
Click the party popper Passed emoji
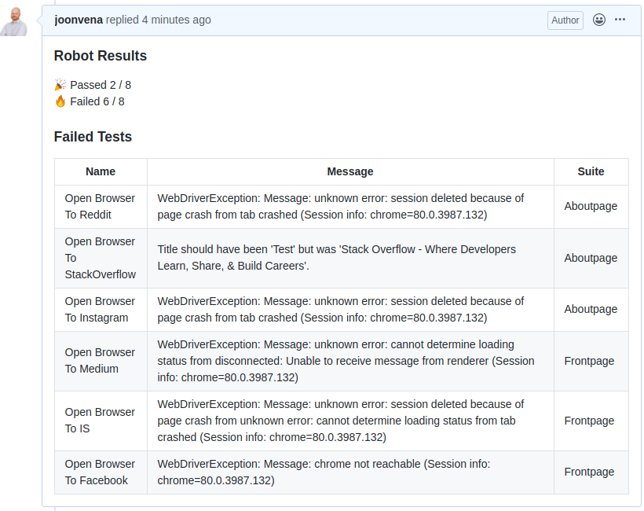click(60, 85)
